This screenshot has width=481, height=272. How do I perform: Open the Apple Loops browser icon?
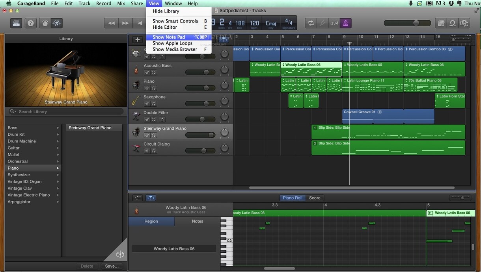453,23
